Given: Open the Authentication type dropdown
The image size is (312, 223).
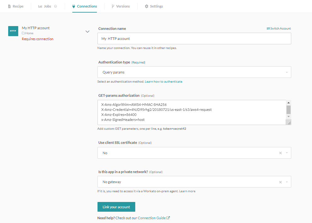Looking at the screenshot, I should (x=194, y=72).
